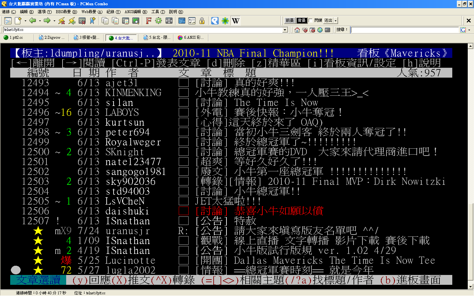Click the globe icon beside address bar

(320, 30)
